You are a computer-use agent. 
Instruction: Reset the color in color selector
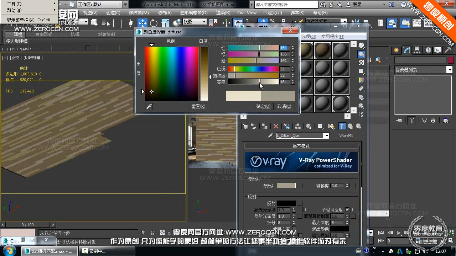click(x=198, y=106)
